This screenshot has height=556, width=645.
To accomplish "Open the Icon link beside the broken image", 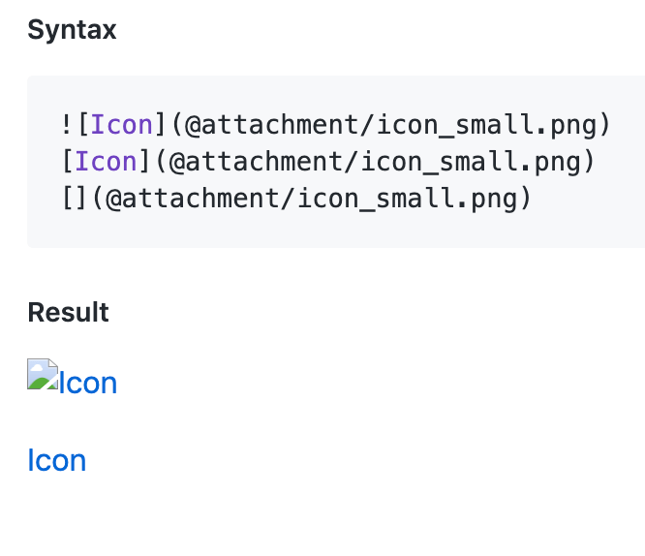I will pyautogui.click(x=88, y=384).
